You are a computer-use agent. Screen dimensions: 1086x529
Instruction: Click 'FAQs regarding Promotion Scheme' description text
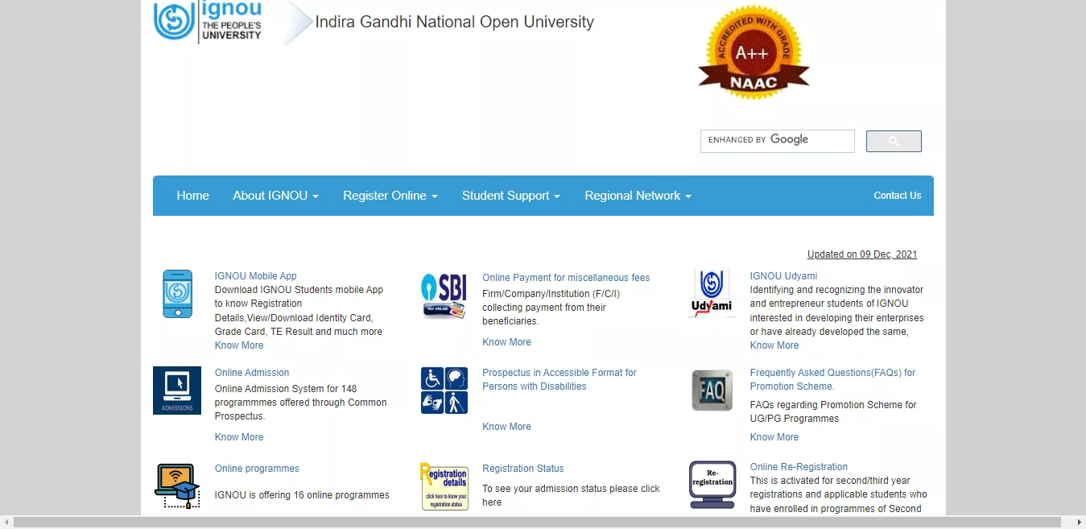click(833, 411)
